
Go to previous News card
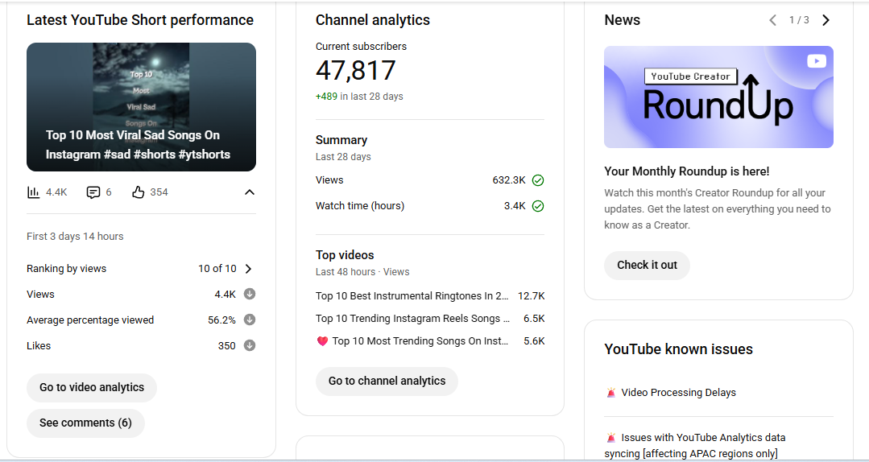(772, 20)
